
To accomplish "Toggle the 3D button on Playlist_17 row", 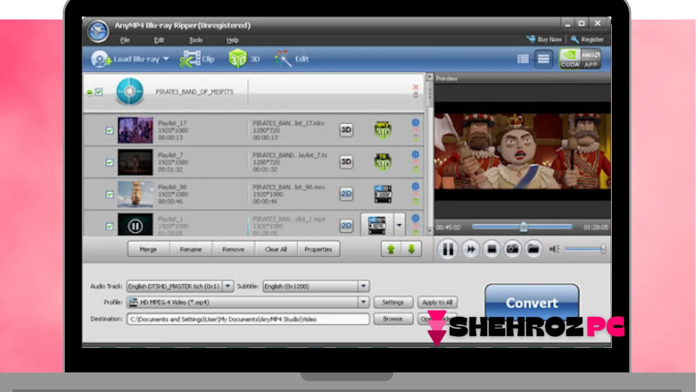I will click(346, 130).
